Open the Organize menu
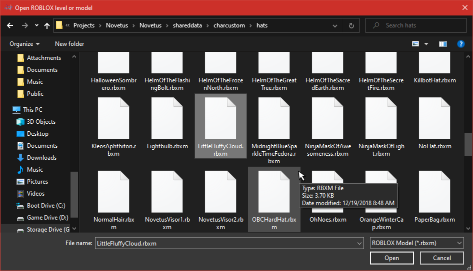This screenshot has height=271, width=473. (24, 44)
